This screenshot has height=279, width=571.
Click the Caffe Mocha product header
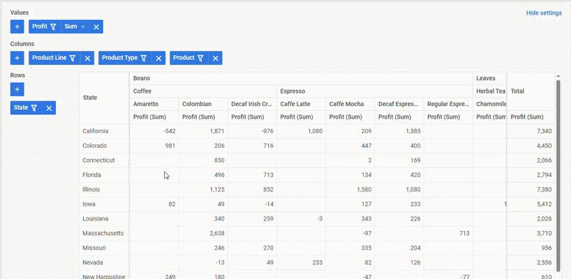[x=350, y=104]
